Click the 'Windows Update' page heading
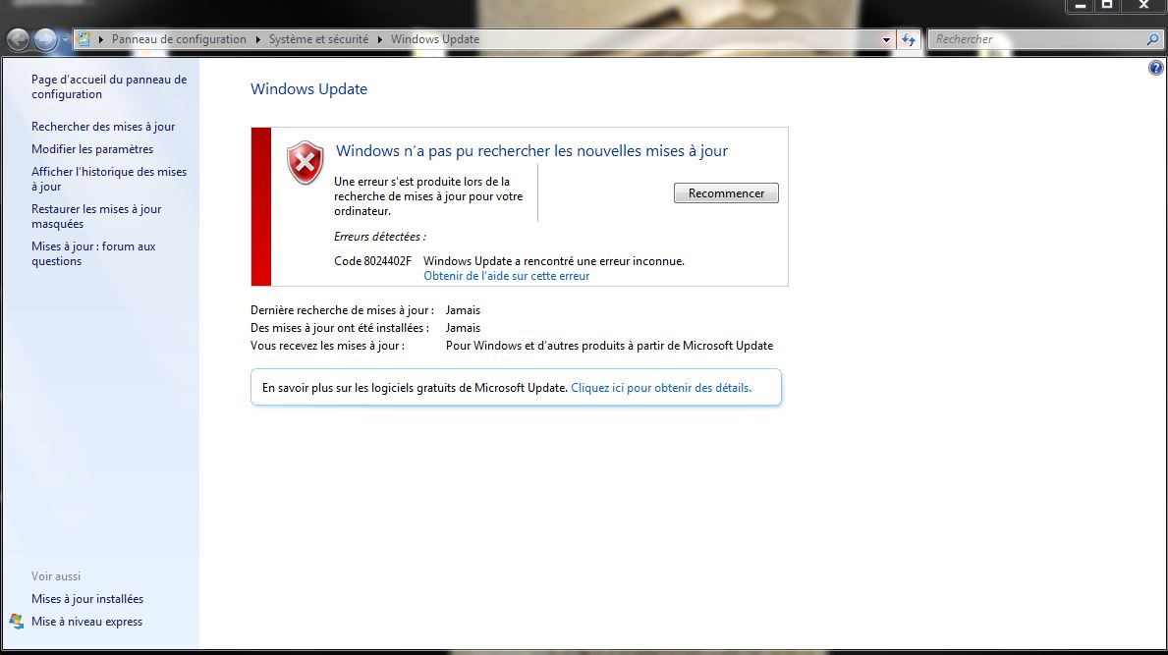Image resolution: width=1168 pixels, height=655 pixels. pyautogui.click(x=308, y=88)
